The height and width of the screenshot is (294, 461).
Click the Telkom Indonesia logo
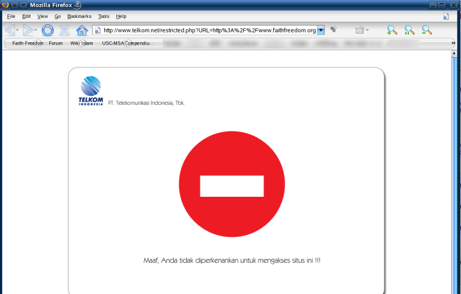(91, 91)
